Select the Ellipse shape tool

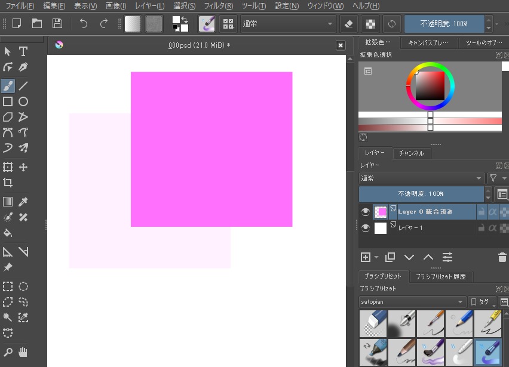tap(23, 101)
